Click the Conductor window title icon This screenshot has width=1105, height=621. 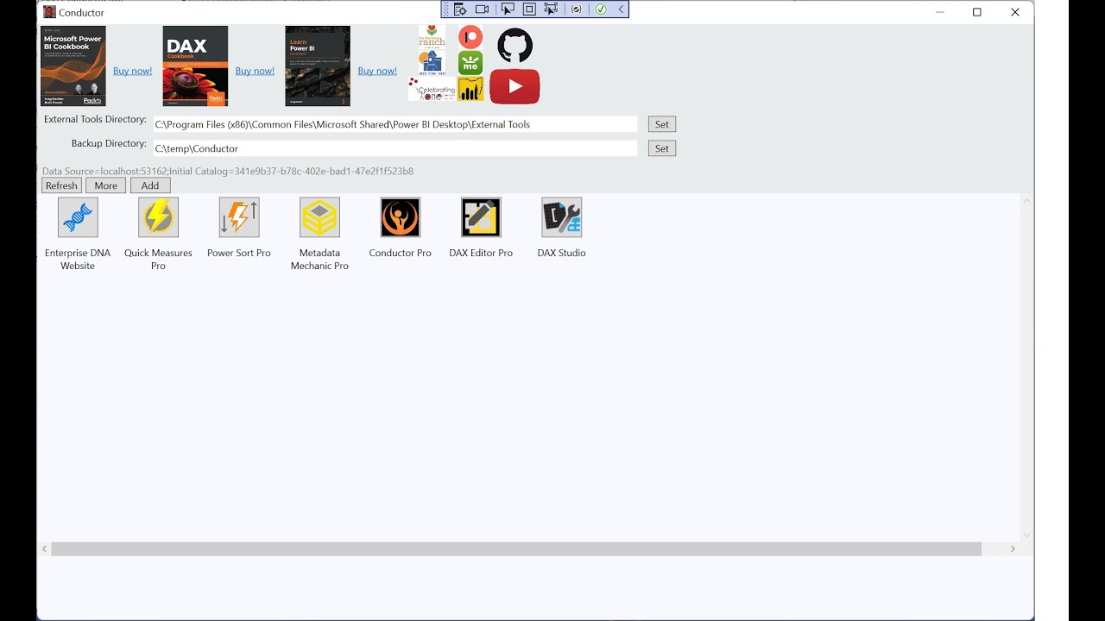(49, 12)
